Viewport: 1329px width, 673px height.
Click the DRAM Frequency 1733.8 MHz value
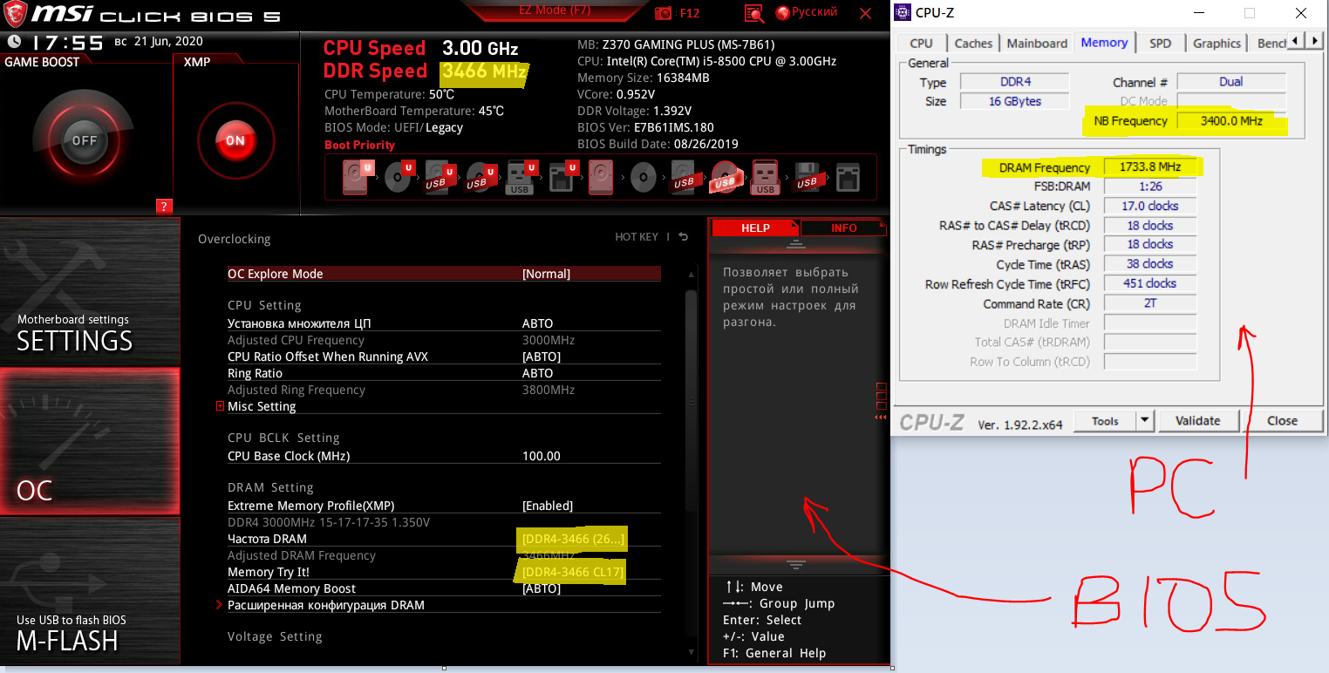pos(1150,167)
